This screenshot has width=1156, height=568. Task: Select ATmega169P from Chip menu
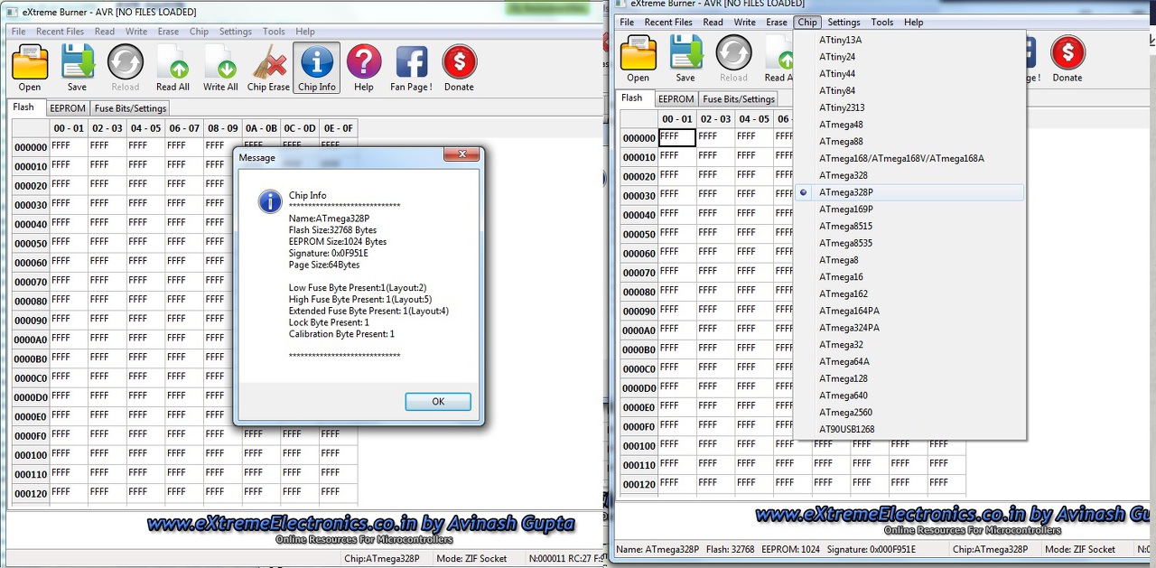pyautogui.click(x=909, y=210)
